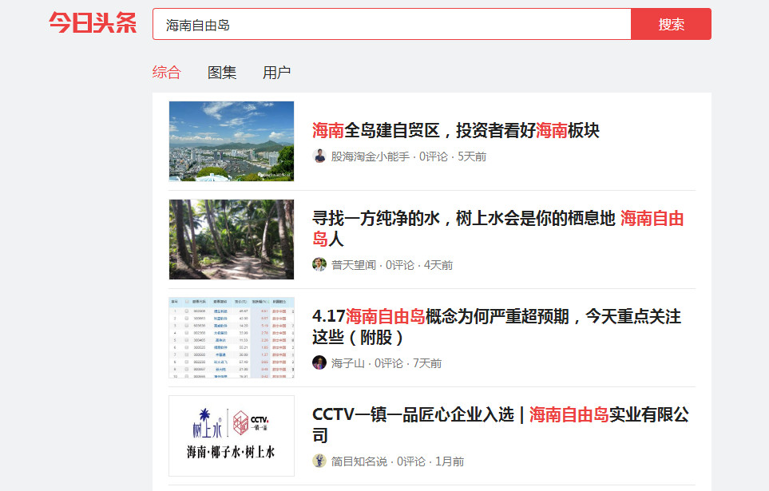
Task: Open article 海南全岛建自贸区，投资者看好海南板块
Action: pyautogui.click(x=455, y=131)
